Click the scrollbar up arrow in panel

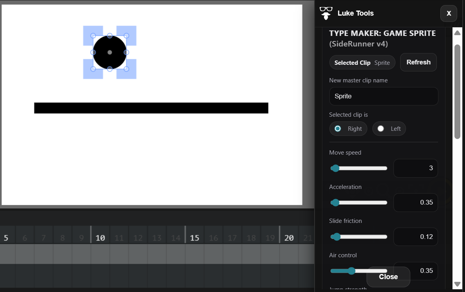(x=457, y=33)
